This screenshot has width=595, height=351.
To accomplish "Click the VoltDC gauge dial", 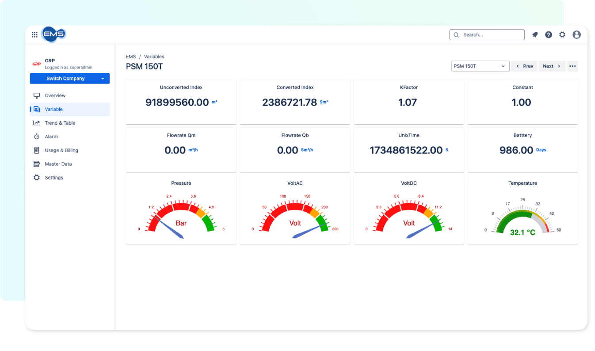I will [x=409, y=216].
